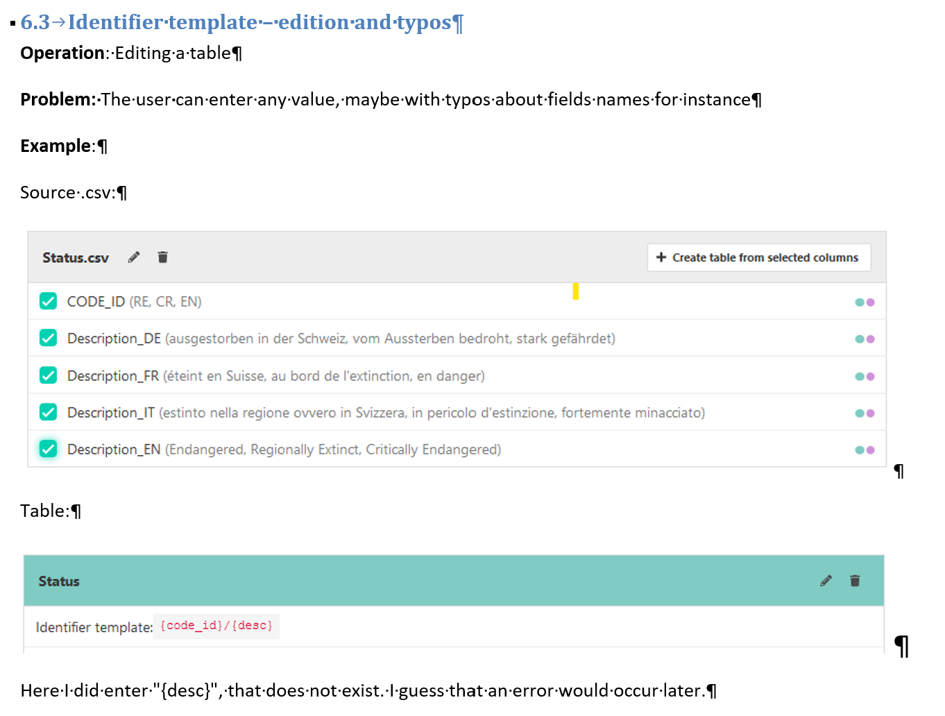
Task: Click the pencil edit icon on the Status table header
Action: click(826, 581)
